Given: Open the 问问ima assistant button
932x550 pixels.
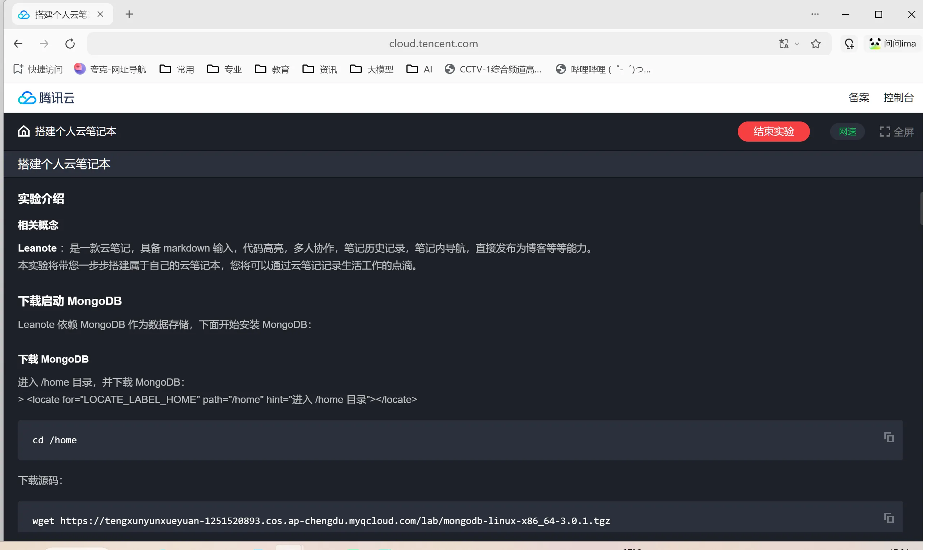Looking at the screenshot, I should (x=892, y=44).
